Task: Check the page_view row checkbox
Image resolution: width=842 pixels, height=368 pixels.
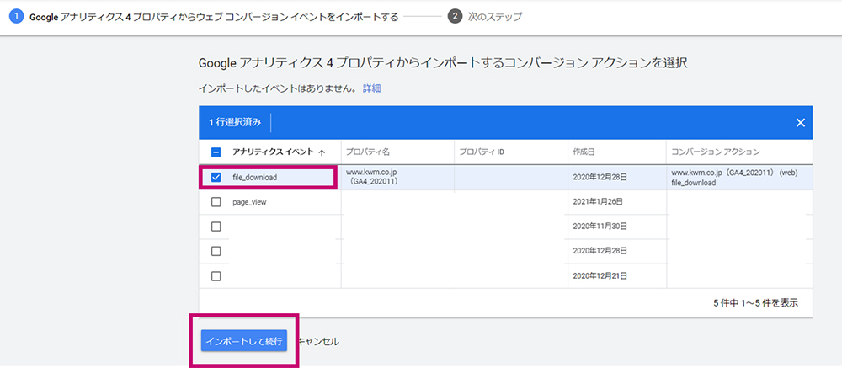Action: tap(216, 203)
